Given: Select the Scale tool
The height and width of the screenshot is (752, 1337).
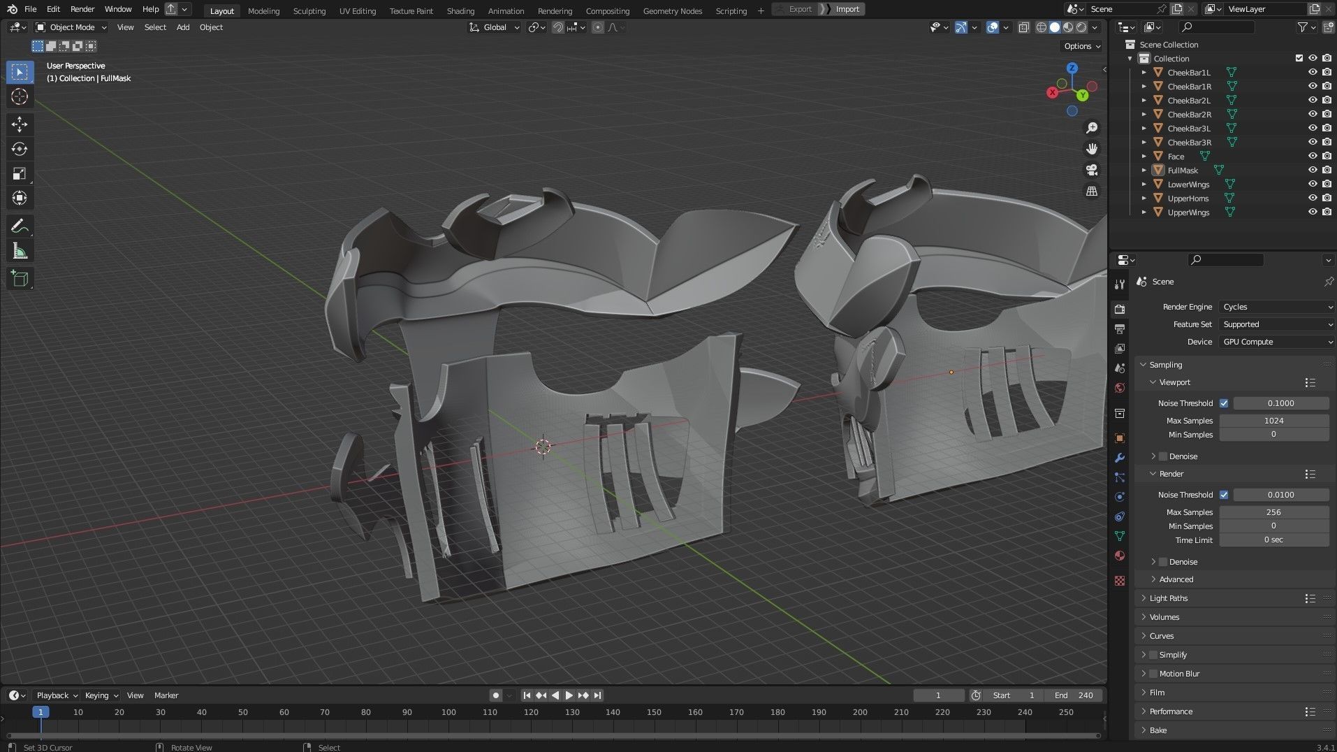Looking at the screenshot, I should (x=20, y=173).
